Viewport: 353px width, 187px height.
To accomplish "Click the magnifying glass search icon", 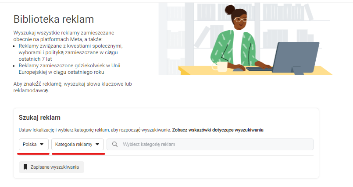I will 115,144.
